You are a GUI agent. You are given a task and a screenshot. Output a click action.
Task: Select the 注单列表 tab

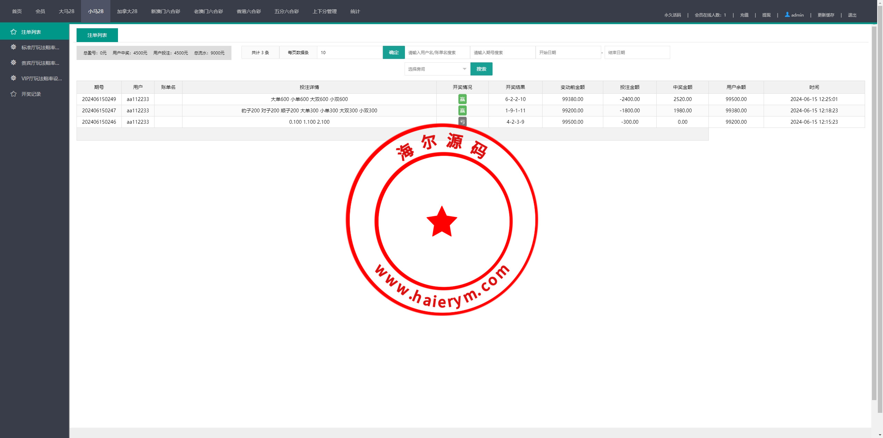[x=97, y=35]
